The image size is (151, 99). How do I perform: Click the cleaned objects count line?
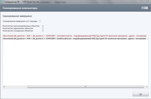click(23, 31)
